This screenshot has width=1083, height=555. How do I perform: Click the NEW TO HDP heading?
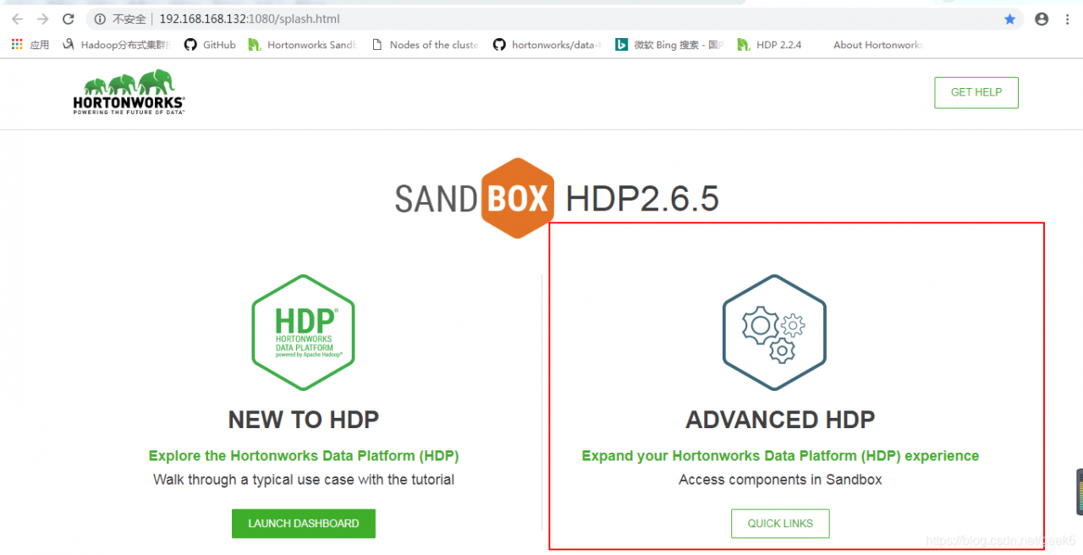coord(304,420)
